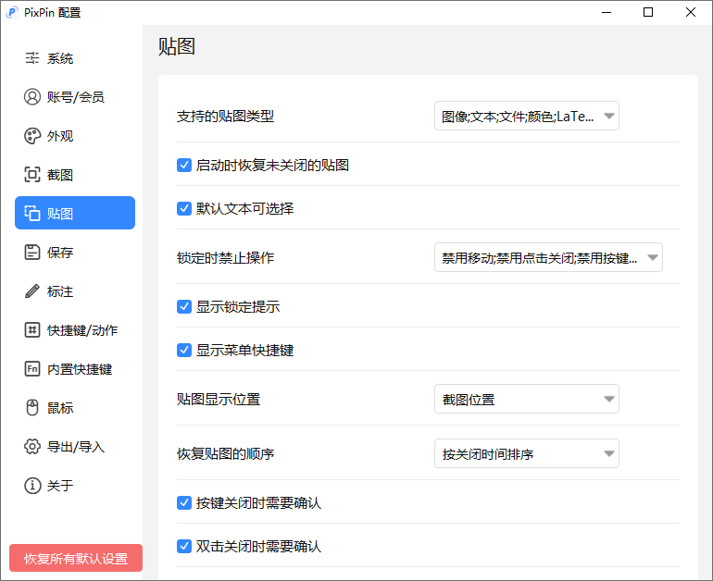713x581 pixels.
Task: Toggle 启动时恢复未关闭的贴图 checkbox
Action: point(184,165)
